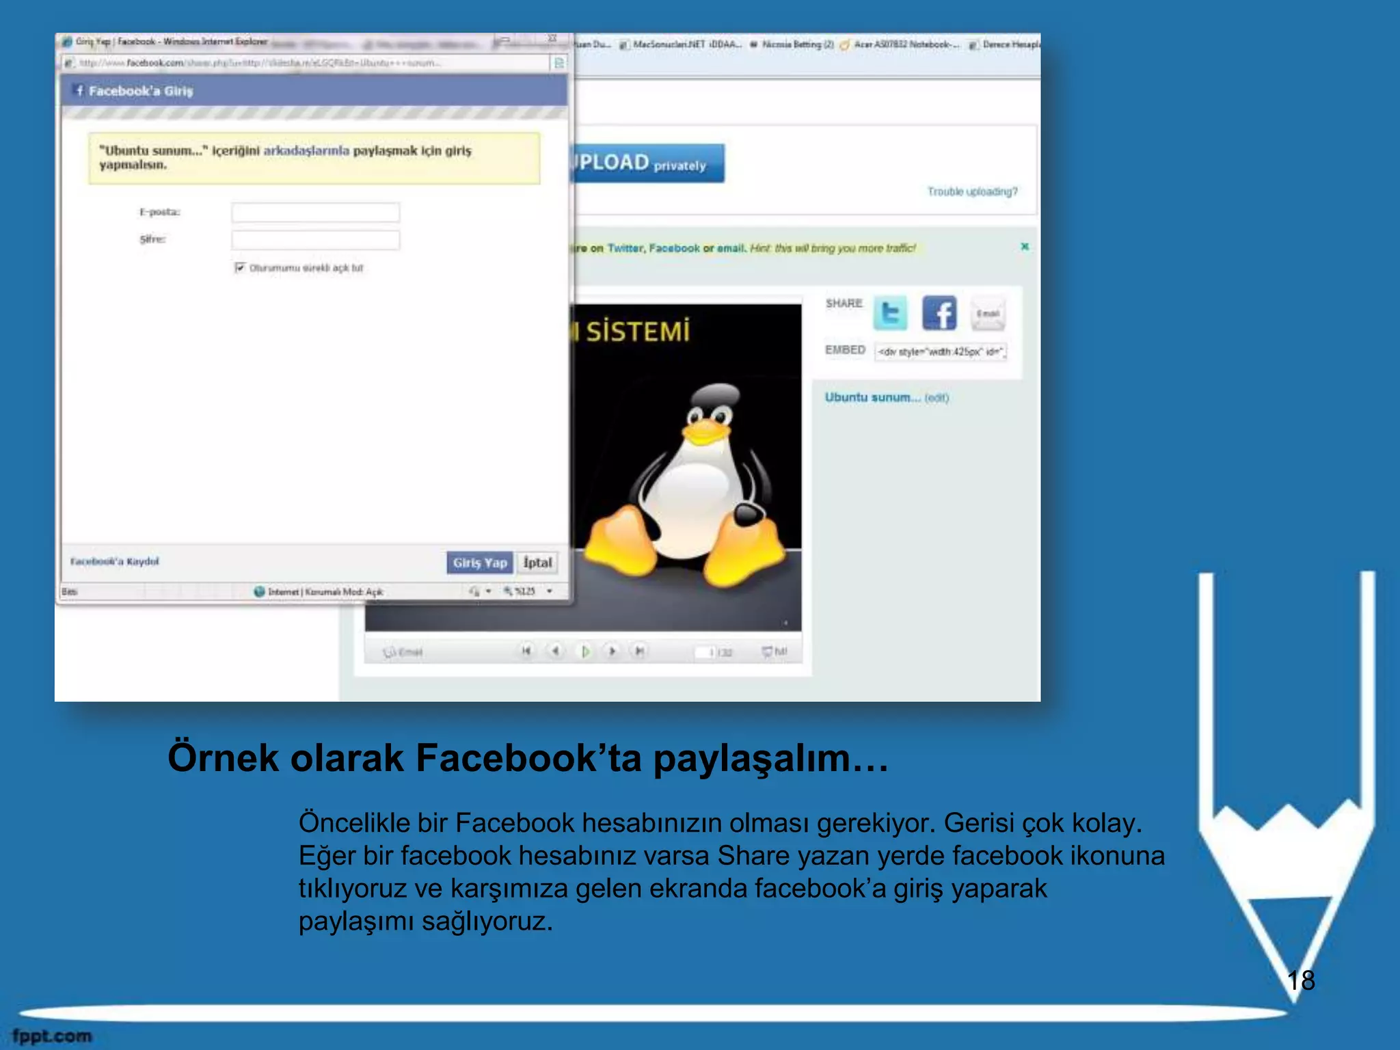Click the Facebook share icon
This screenshot has width=1400, height=1050.
(x=939, y=314)
